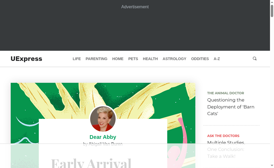Click the Early Arrival headline
The image size is (274, 168).
[91, 163]
